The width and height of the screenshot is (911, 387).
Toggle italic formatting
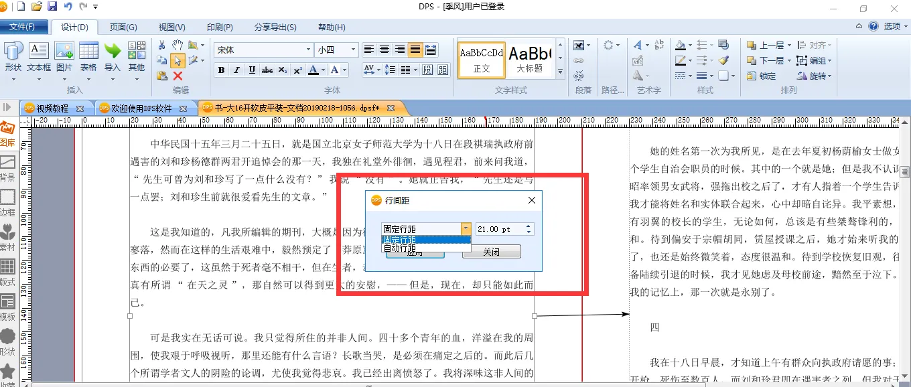tap(236, 70)
